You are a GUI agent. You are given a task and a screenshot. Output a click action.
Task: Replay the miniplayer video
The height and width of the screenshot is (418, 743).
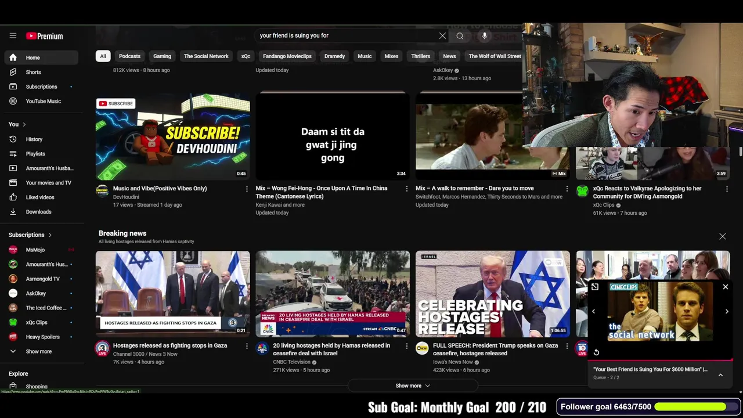pos(596,352)
